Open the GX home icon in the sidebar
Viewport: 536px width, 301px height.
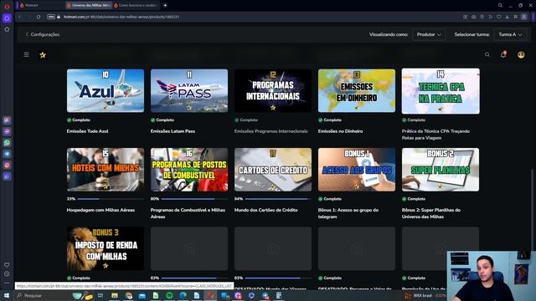pyautogui.click(x=7, y=18)
